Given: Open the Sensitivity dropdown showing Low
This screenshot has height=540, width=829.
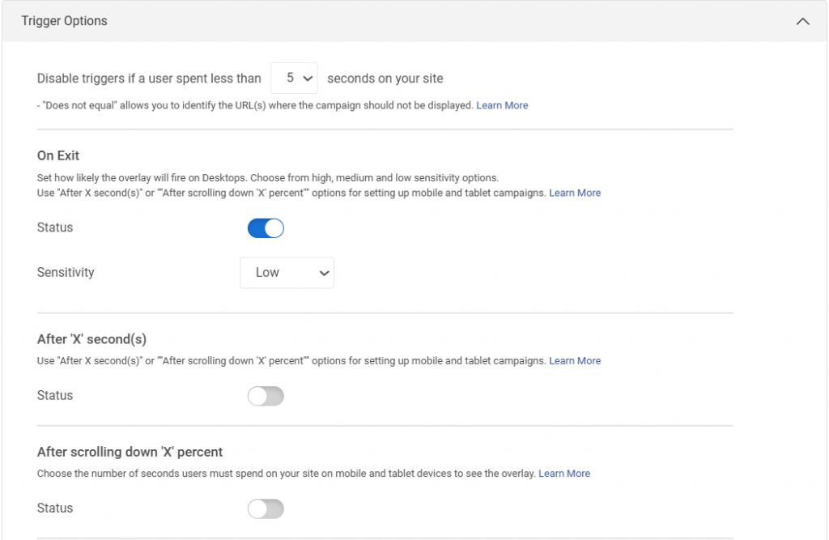Looking at the screenshot, I should click(287, 273).
